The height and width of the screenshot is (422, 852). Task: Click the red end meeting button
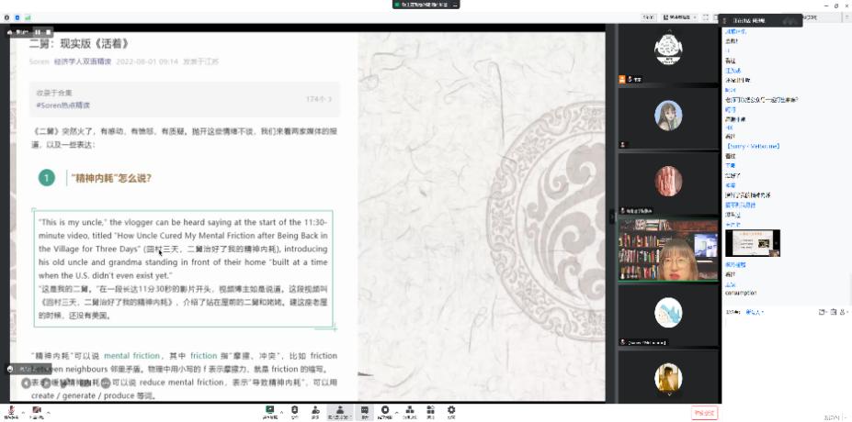(704, 412)
